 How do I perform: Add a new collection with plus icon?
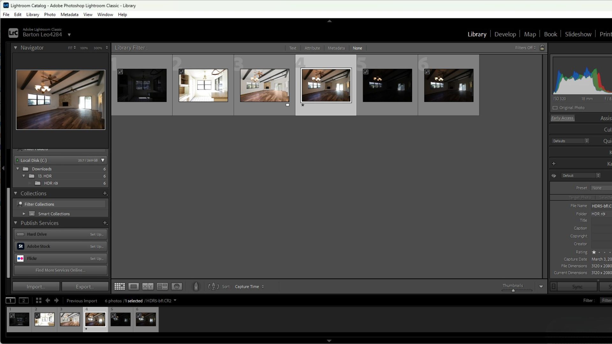(105, 193)
